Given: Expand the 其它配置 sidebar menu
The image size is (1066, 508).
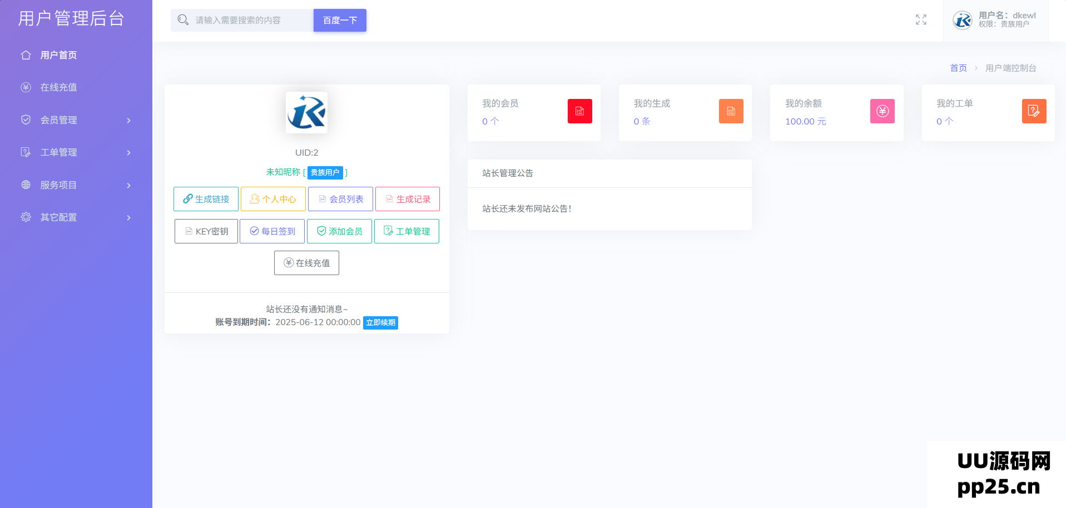Looking at the screenshot, I should (x=128, y=217).
